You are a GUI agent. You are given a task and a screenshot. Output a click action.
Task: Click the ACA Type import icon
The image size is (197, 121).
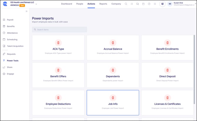pyautogui.click(x=58, y=43)
